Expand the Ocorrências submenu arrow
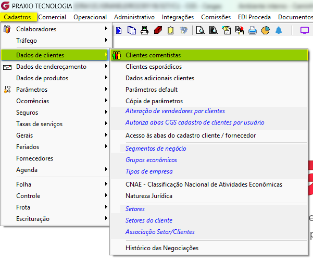This screenshot has height=259, width=313. (x=106, y=101)
